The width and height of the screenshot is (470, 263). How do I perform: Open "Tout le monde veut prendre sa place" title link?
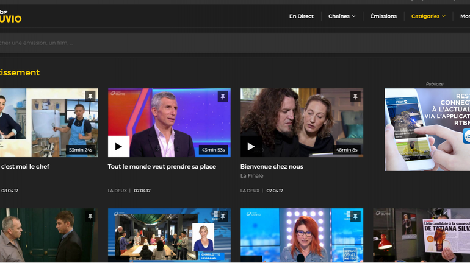tap(162, 167)
